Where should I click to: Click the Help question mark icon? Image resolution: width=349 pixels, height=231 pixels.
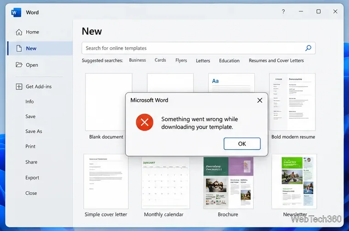(x=283, y=11)
